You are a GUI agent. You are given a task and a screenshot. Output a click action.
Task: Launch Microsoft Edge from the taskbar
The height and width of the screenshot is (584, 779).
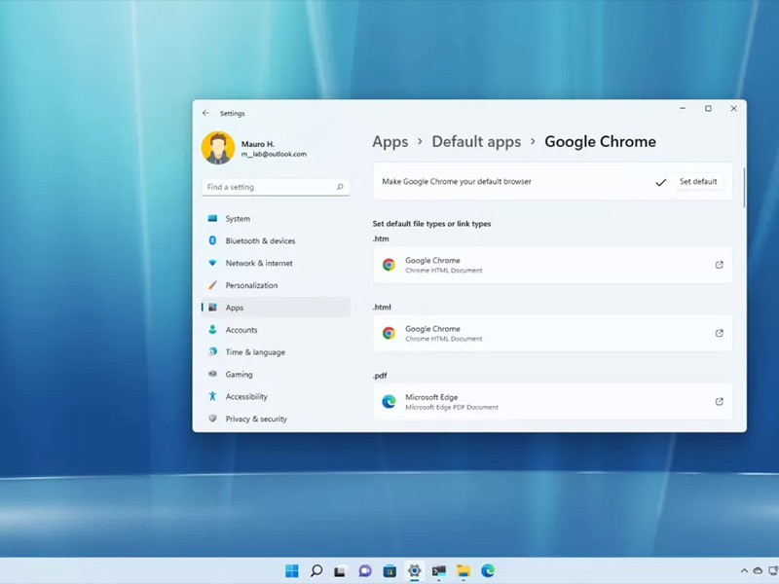(x=488, y=571)
